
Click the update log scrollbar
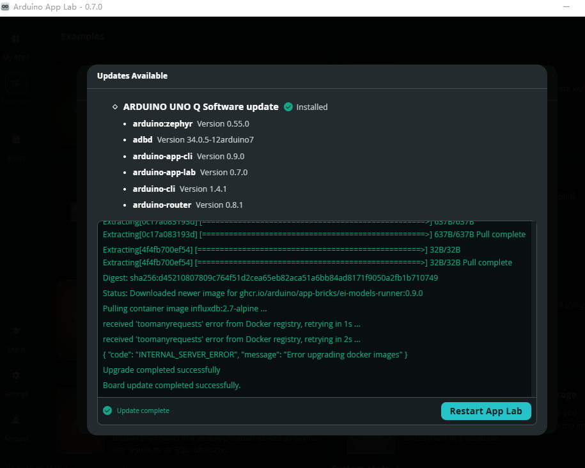tap(534, 309)
